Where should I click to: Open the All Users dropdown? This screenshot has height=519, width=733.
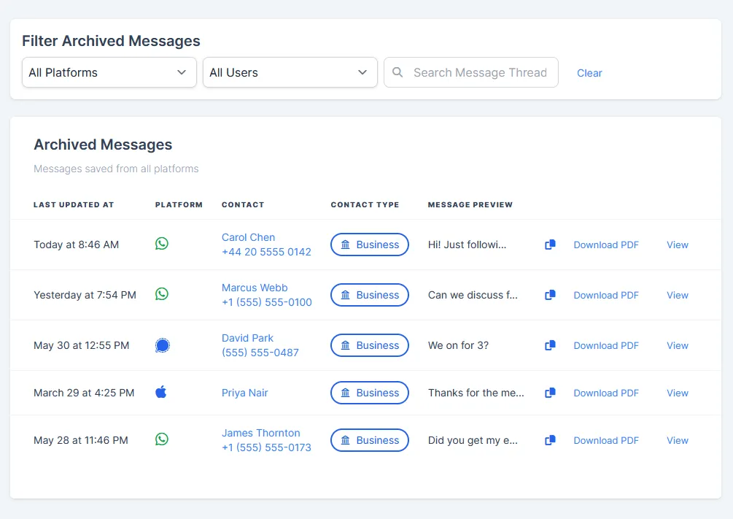tap(290, 72)
